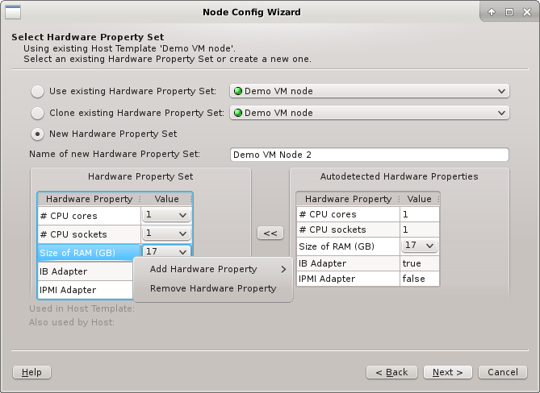
Task: Click green status icon in 'Clone existing' dropdown
Action: click(x=238, y=113)
